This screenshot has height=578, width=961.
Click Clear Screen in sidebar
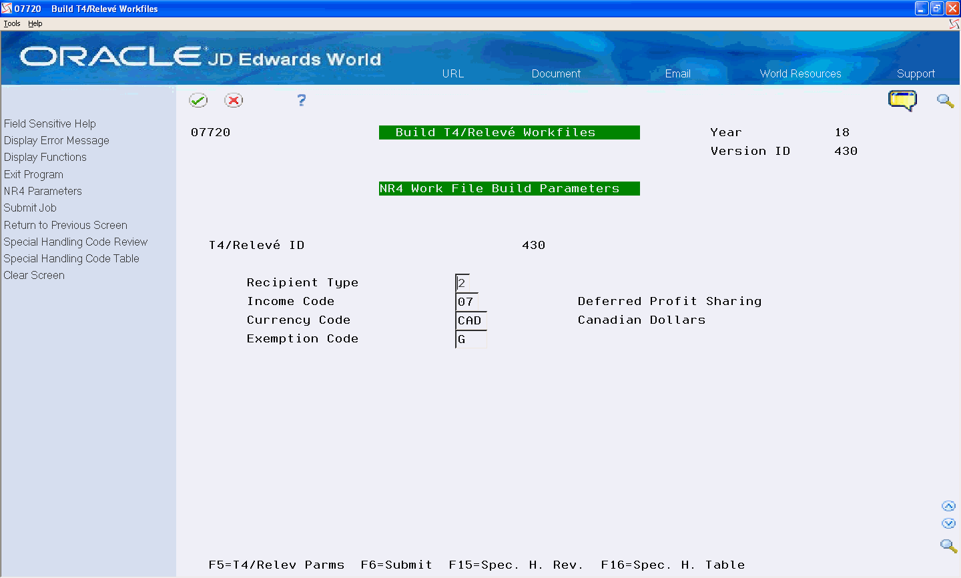34,275
